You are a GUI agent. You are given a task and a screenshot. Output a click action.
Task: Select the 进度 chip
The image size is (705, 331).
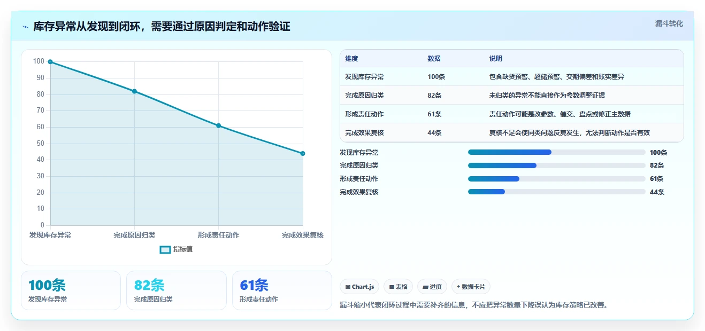coord(432,287)
